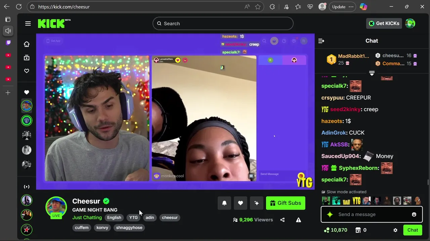View 10,870 channel points balance
Image resolution: width=430 pixels, height=241 pixels.
335,230
